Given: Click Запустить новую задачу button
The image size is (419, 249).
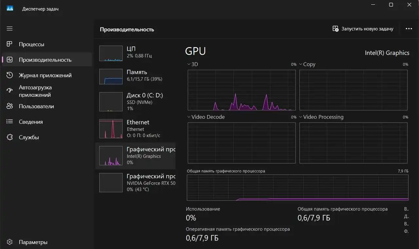Looking at the screenshot, I should click(x=363, y=29).
